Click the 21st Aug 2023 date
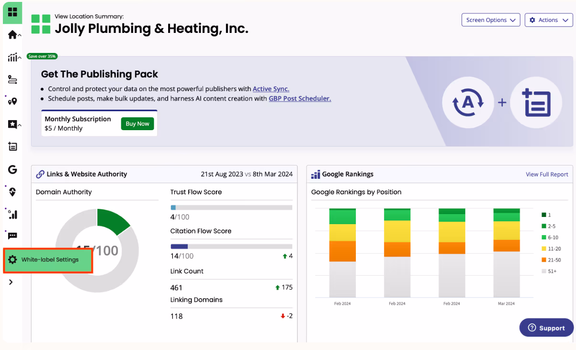Screen dimensions: 576x350 click(x=222, y=175)
